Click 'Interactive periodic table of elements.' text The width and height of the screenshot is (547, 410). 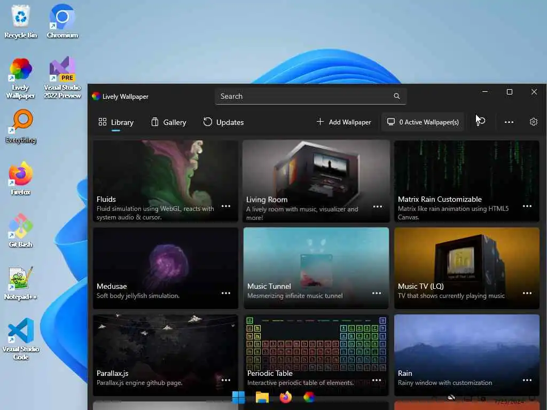[x=300, y=382]
